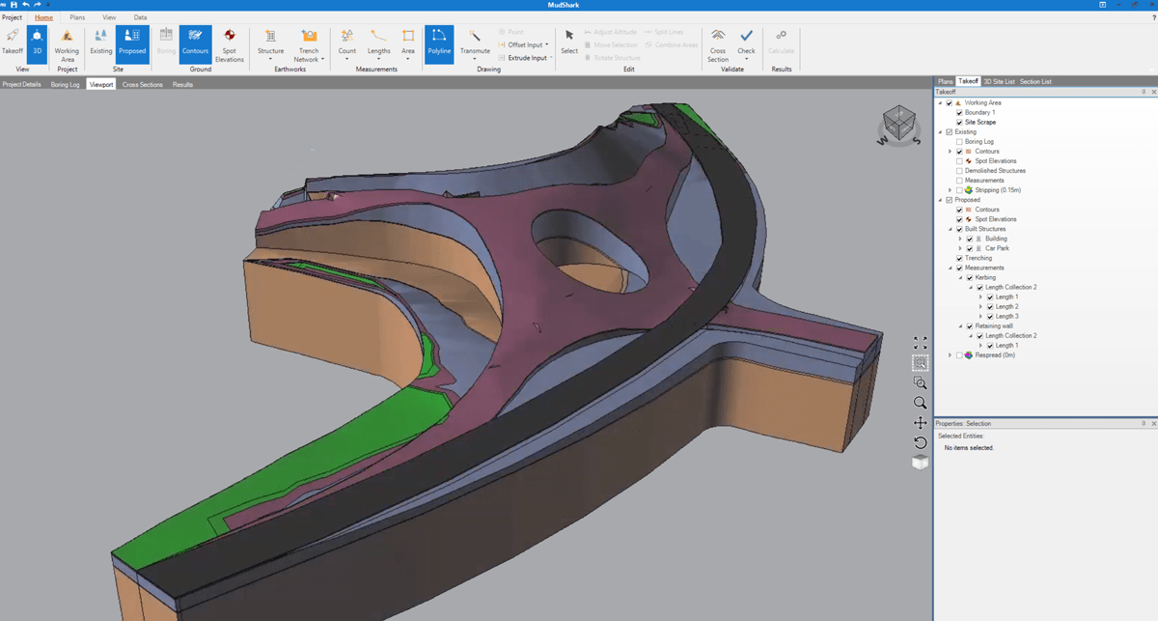The image size is (1158, 621).
Task: Click the zoom magnifier in the viewport sidebar
Action: click(x=920, y=402)
